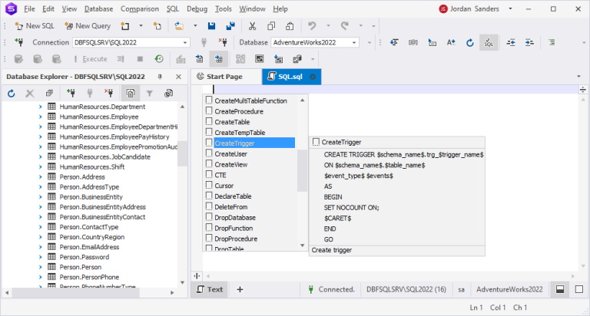Refresh the Database Explorer tree

[12, 94]
